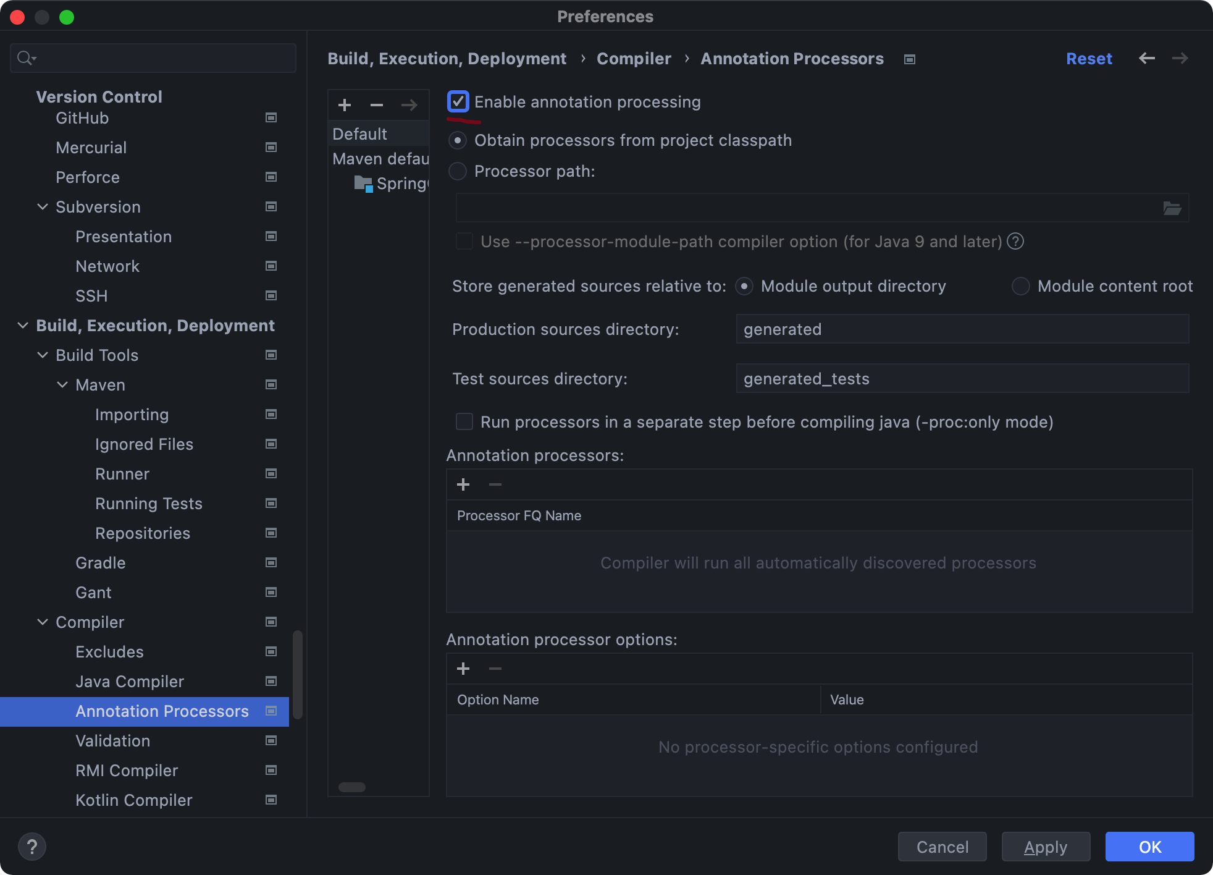Open help for processor-module-path option
Screen dimensions: 1213x875
pos(1015,241)
